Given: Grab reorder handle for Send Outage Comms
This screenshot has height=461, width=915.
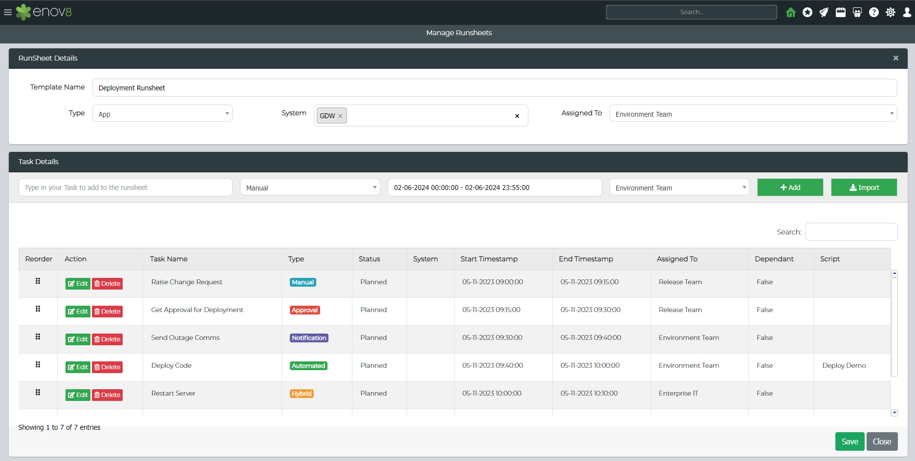Looking at the screenshot, I should click(38, 337).
